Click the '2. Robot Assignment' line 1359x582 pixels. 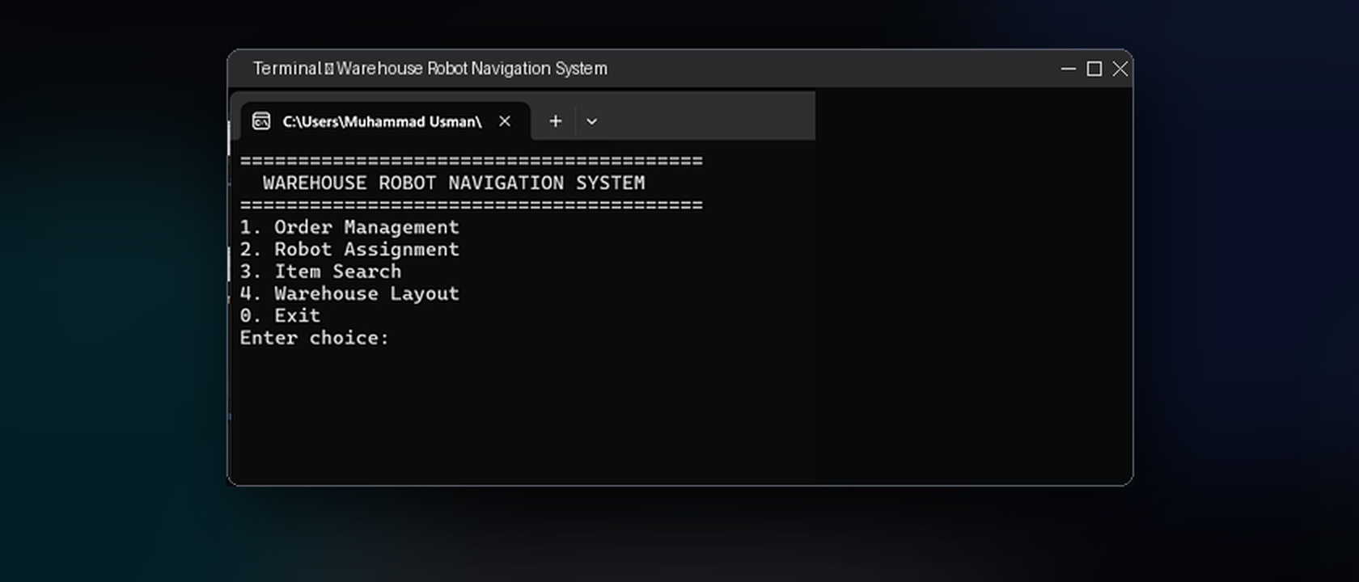(349, 250)
